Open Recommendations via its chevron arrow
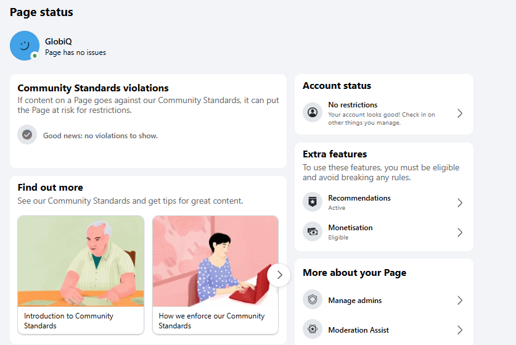This screenshot has height=345, width=516. point(460,202)
